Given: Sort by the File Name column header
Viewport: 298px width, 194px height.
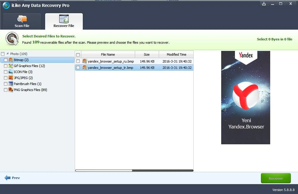Looking at the screenshot, I should pos(108,54).
